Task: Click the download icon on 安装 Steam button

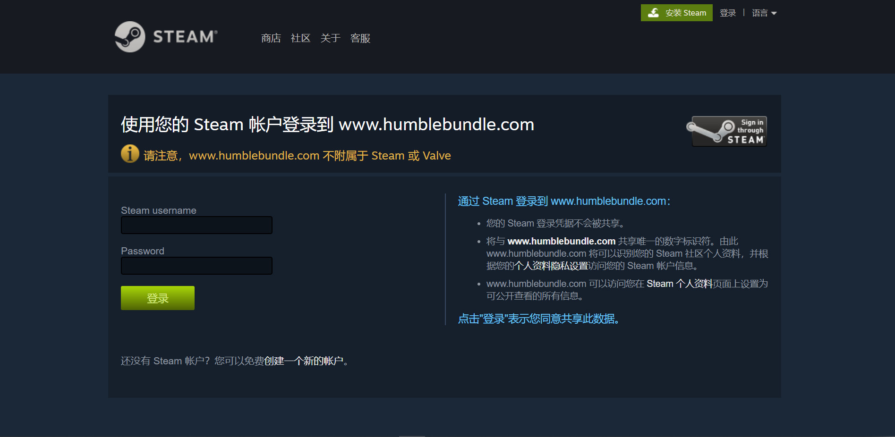Action: (x=654, y=12)
